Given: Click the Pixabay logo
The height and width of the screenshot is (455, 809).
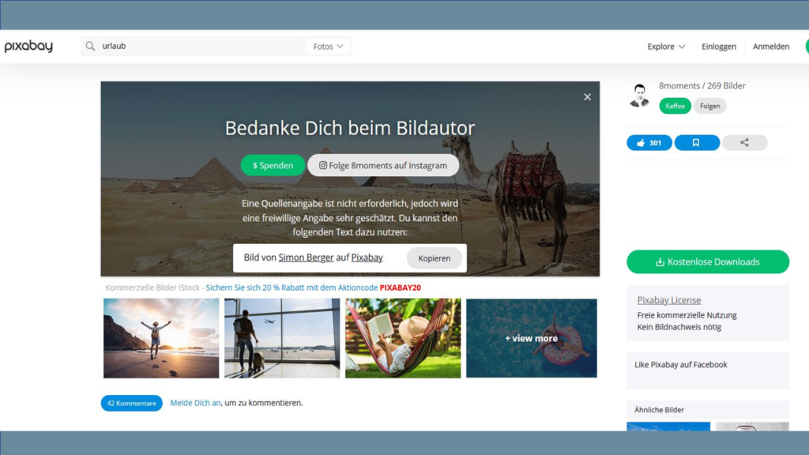Looking at the screenshot, I should (28, 47).
